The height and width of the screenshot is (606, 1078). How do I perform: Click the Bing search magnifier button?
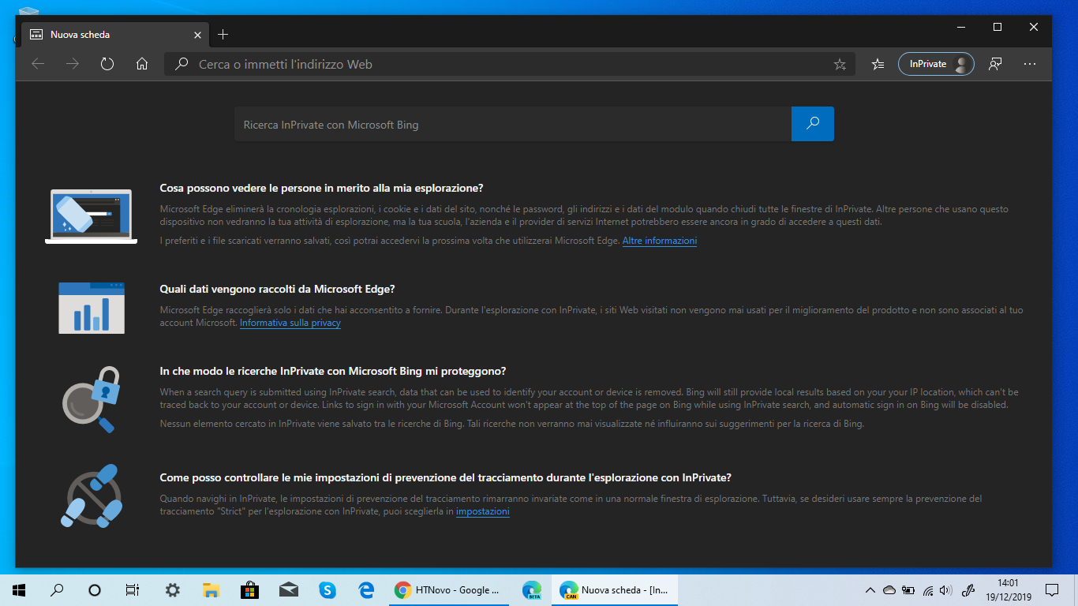point(812,124)
